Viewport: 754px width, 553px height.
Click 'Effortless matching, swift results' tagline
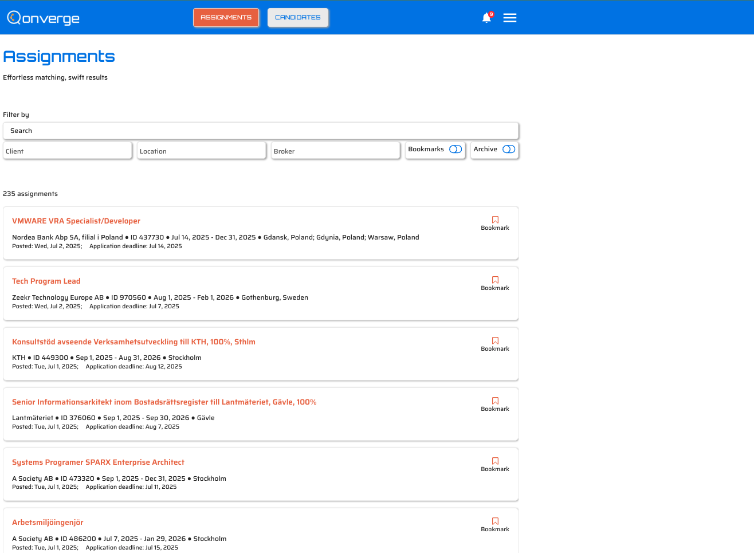click(x=55, y=77)
